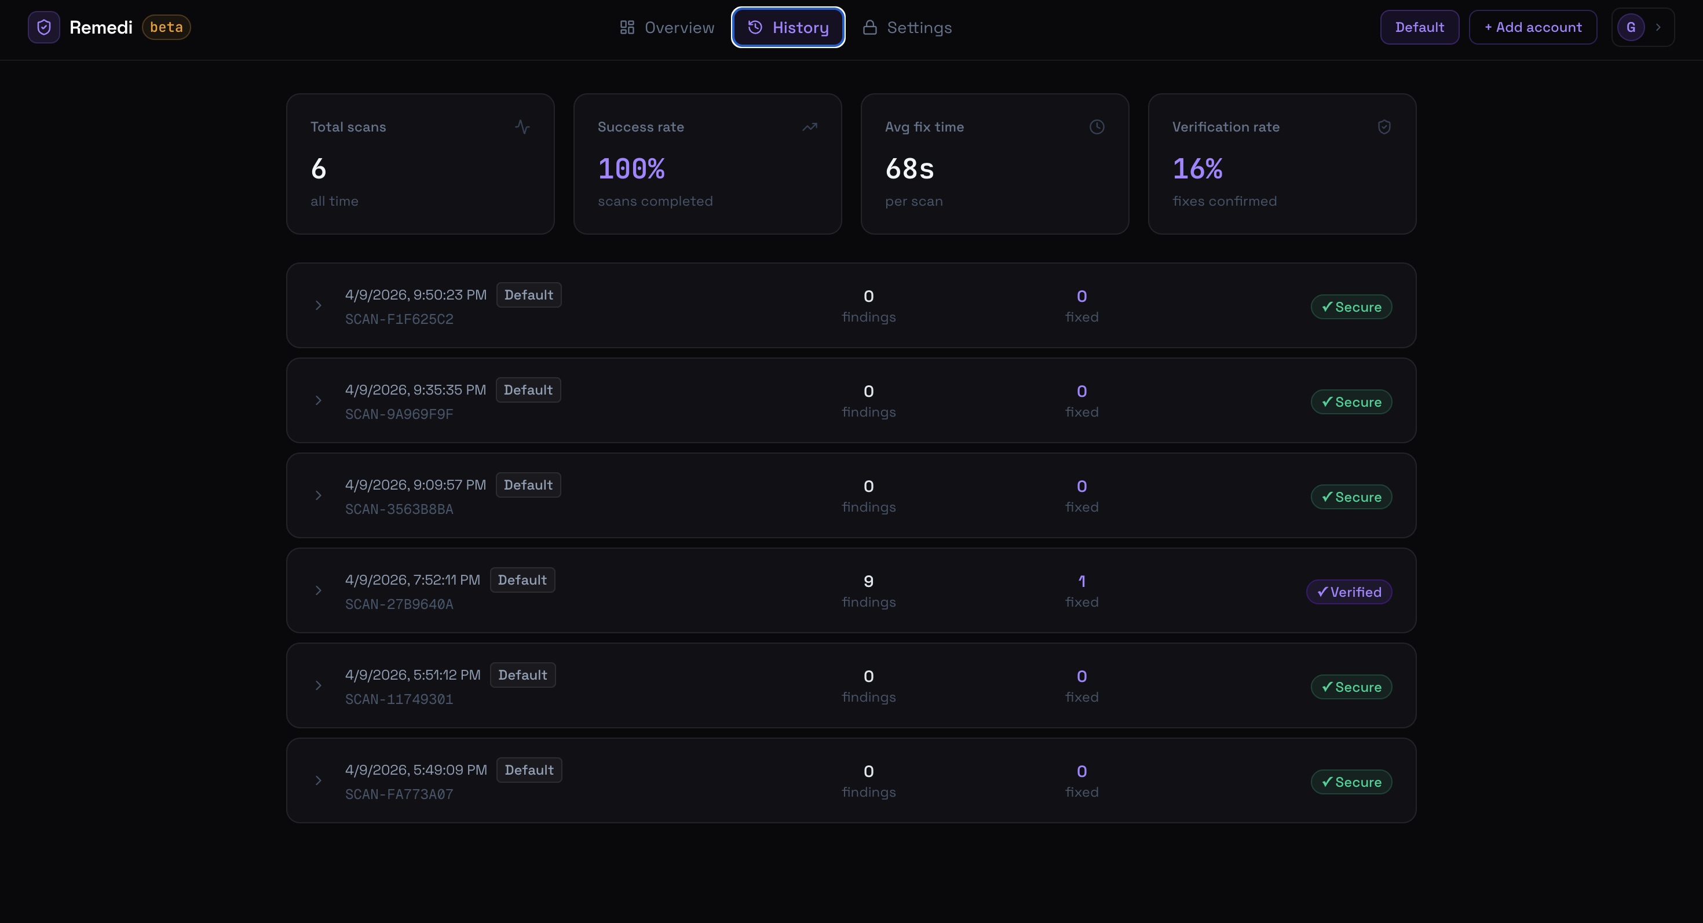Click the Default account button in header
The image size is (1703, 923).
click(x=1419, y=27)
